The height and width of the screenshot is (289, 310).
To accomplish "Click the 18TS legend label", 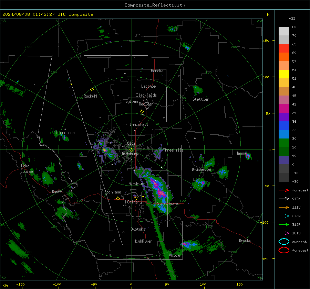I will [296, 233].
